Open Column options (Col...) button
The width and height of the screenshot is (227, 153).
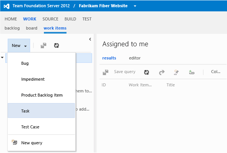[x=216, y=72]
